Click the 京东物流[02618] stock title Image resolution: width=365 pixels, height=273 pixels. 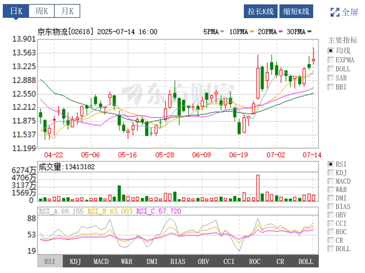pyautogui.click(x=66, y=32)
